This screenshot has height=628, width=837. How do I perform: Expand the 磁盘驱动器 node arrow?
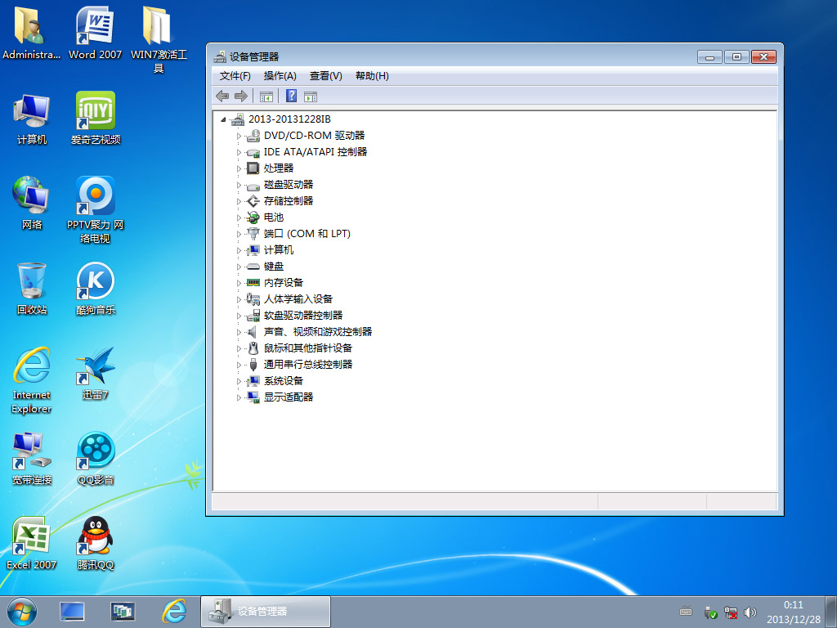239,186
